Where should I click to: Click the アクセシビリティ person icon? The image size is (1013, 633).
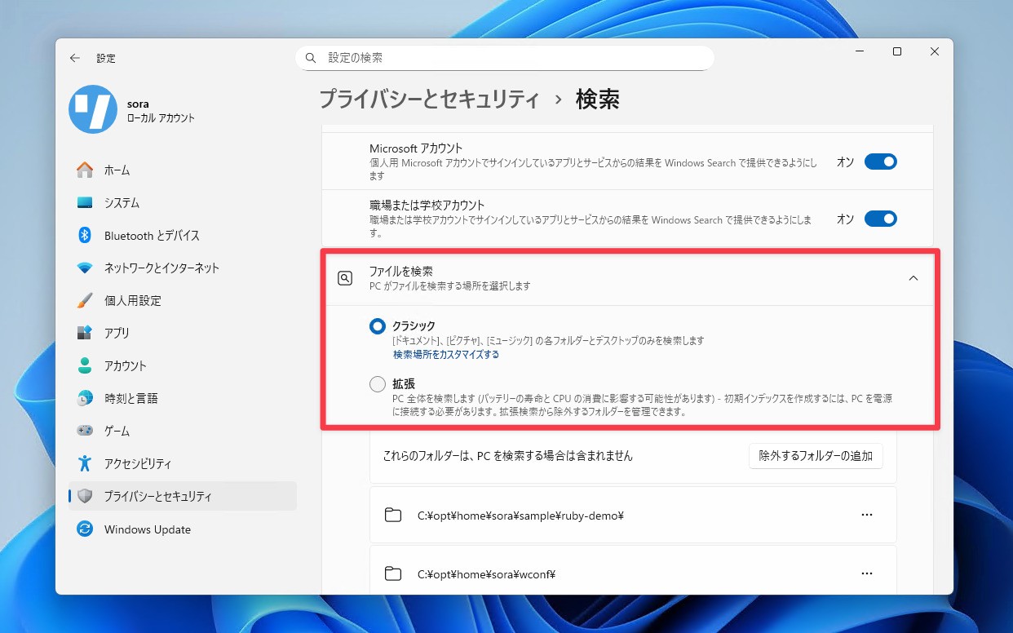pos(85,464)
